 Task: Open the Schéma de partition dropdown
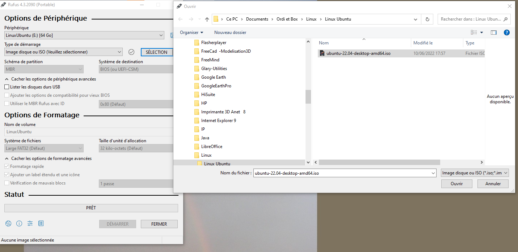click(44, 69)
